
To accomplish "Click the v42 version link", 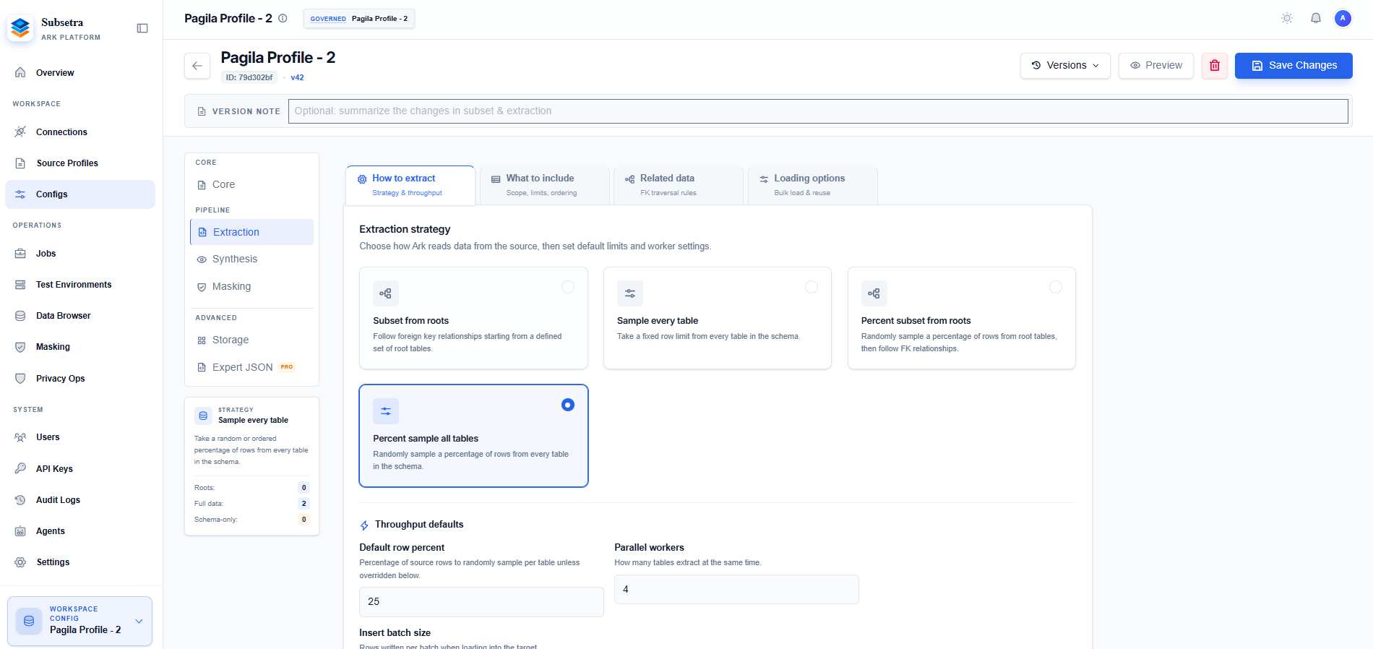I will 297,77.
